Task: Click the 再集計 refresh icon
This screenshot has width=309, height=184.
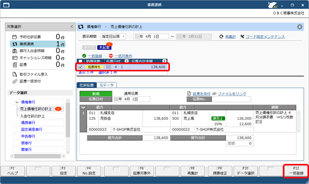Action: 221,37
